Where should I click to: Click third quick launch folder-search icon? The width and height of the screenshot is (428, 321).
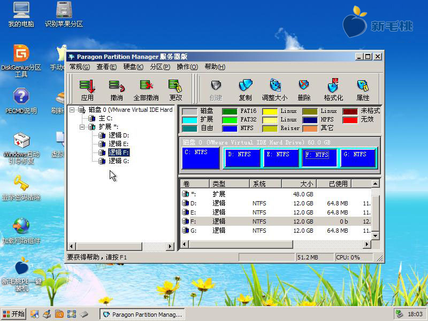pyautogui.click(x=59, y=314)
